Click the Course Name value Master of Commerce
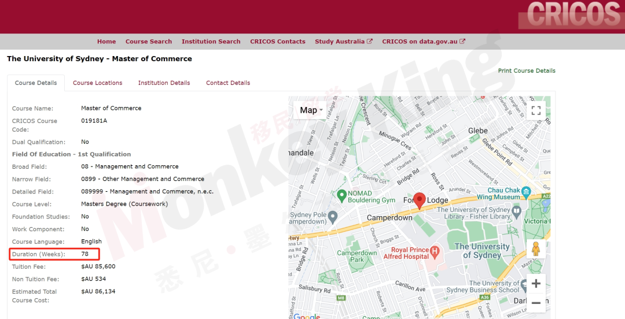625x319 pixels. click(x=111, y=108)
